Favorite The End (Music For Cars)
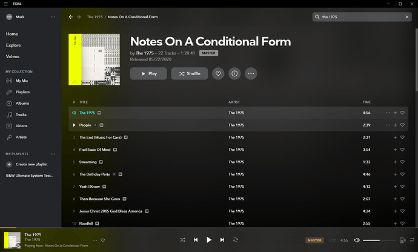 click(x=402, y=138)
